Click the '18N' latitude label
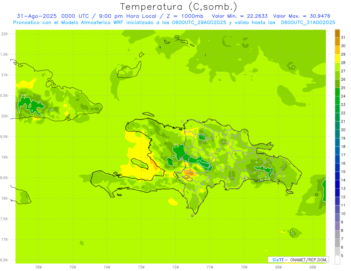This screenshot has width=351, height=271. tap(4, 198)
